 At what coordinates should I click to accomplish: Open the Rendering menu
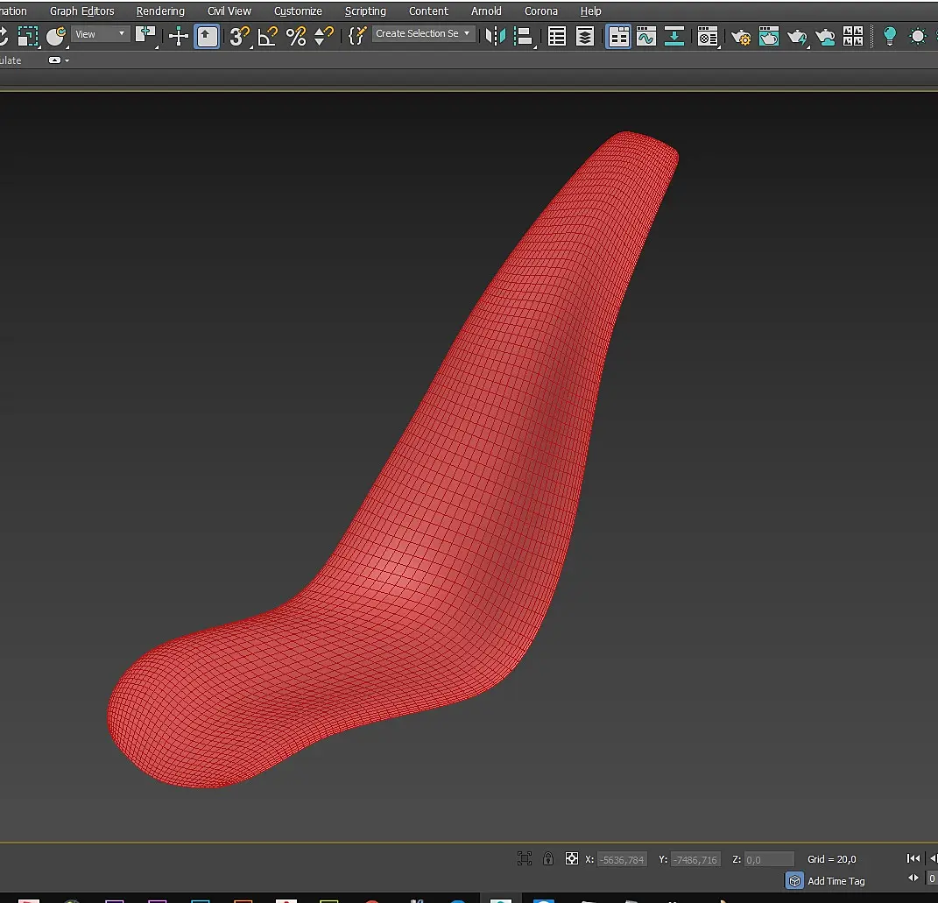pyautogui.click(x=160, y=11)
